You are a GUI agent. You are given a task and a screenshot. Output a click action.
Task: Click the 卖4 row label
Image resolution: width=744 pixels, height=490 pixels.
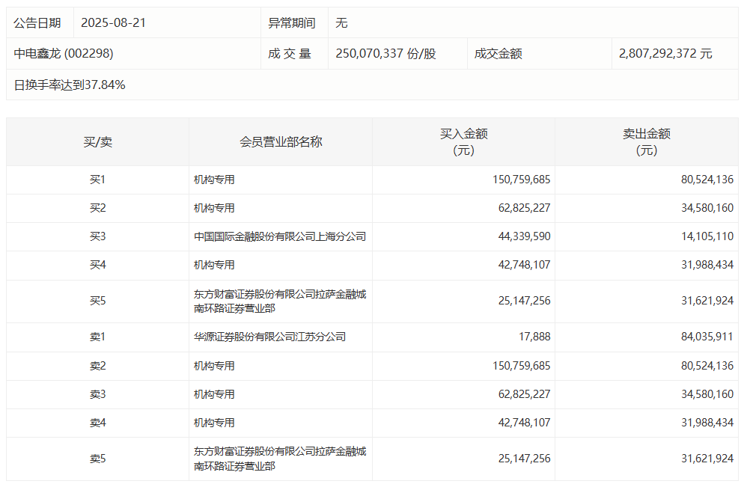point(97,423)
